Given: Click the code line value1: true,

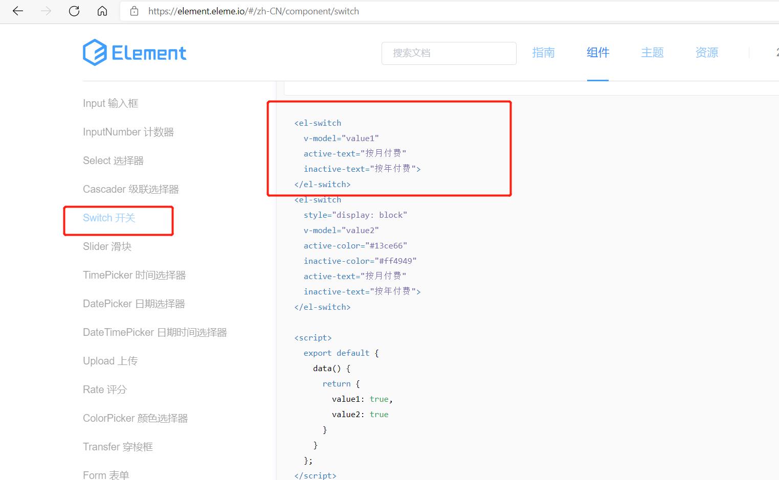Looking at the screenshot, I should (362, 399).
